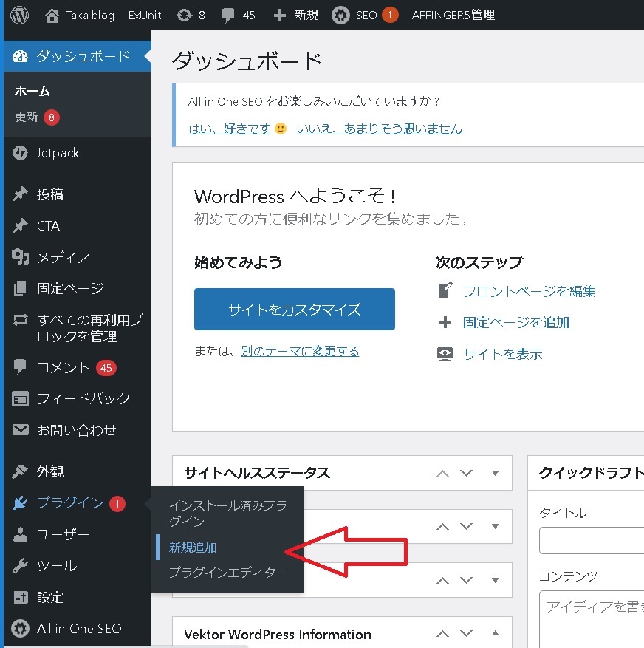Open the サイトを表示 link
644x648 pixels.
[x=503, y=354]
